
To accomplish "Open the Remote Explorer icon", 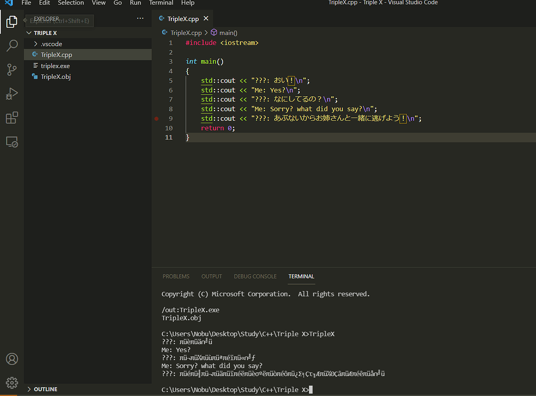I will click(12, 142).
